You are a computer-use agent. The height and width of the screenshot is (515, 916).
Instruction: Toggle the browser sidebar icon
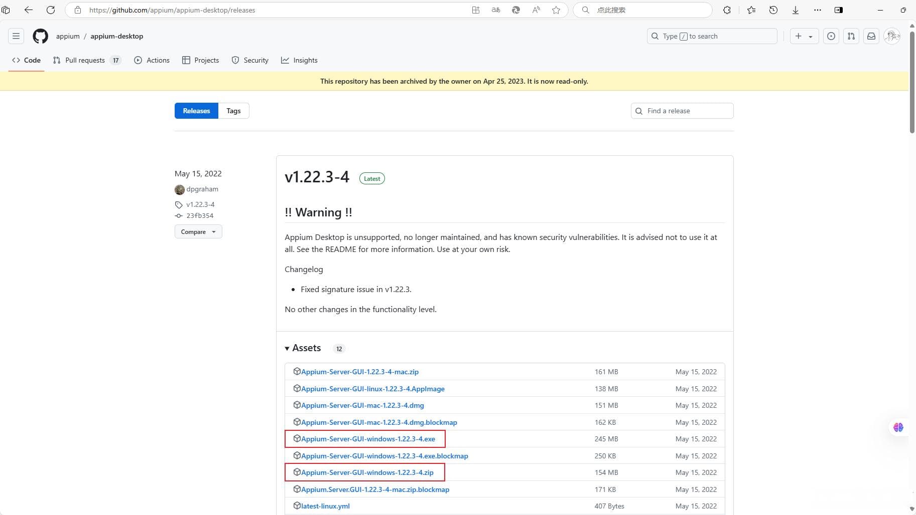839,10
